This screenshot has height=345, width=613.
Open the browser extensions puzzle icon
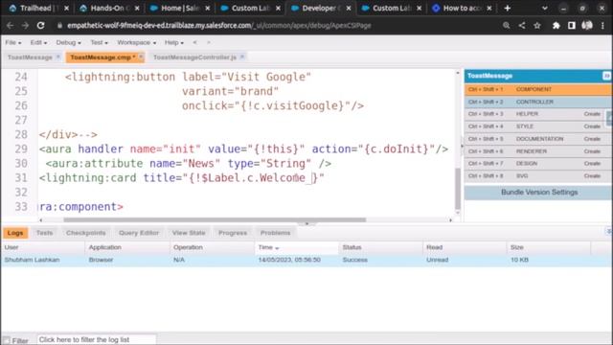pos(556,26)
